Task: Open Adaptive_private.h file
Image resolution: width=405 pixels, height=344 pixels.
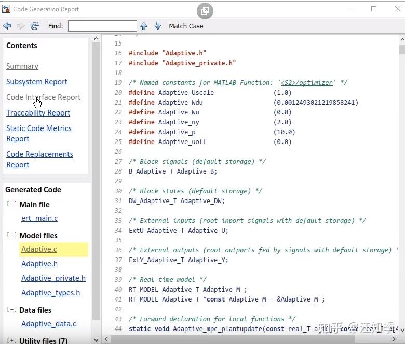Action: (53, 278)
